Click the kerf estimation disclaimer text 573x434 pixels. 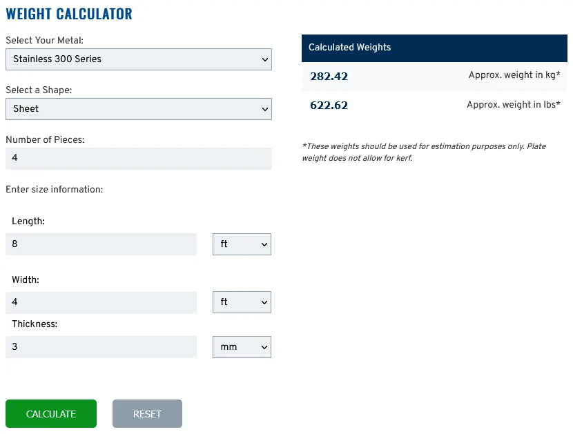(424, 152)
